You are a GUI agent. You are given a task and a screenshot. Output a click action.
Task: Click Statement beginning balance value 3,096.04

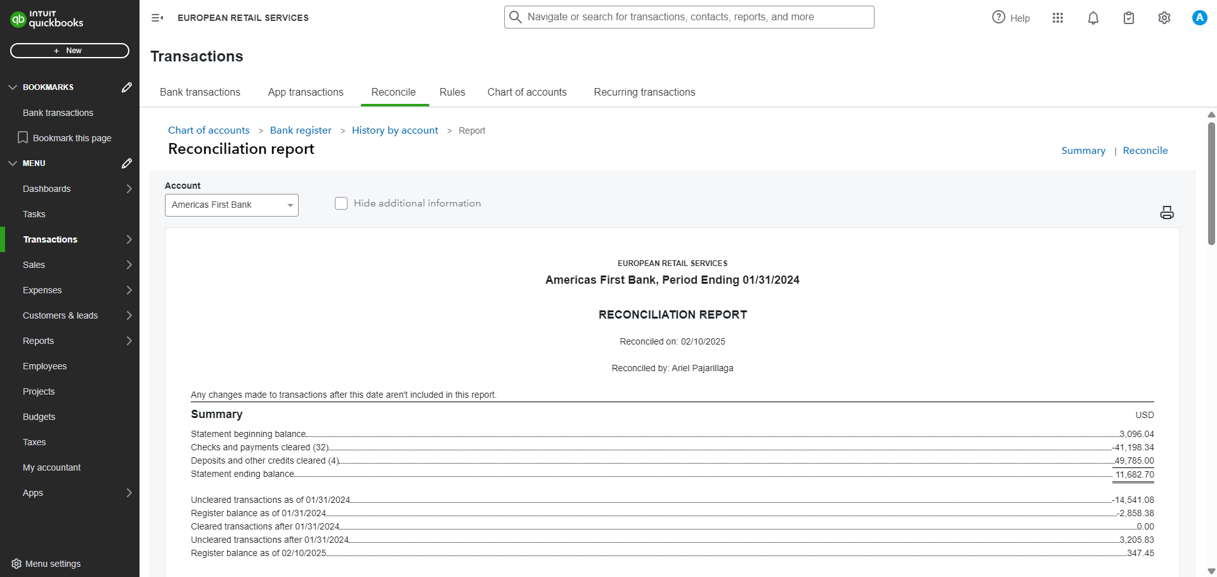click(x=1136, y=434)
